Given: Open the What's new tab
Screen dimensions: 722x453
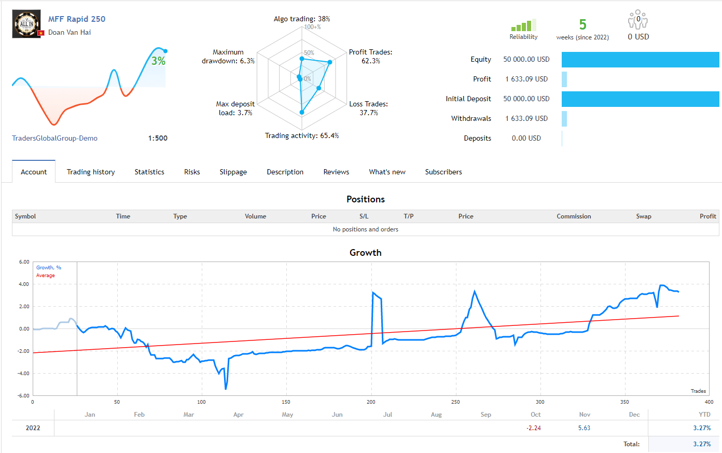Looking at the screenshot, I should [387, 172].
